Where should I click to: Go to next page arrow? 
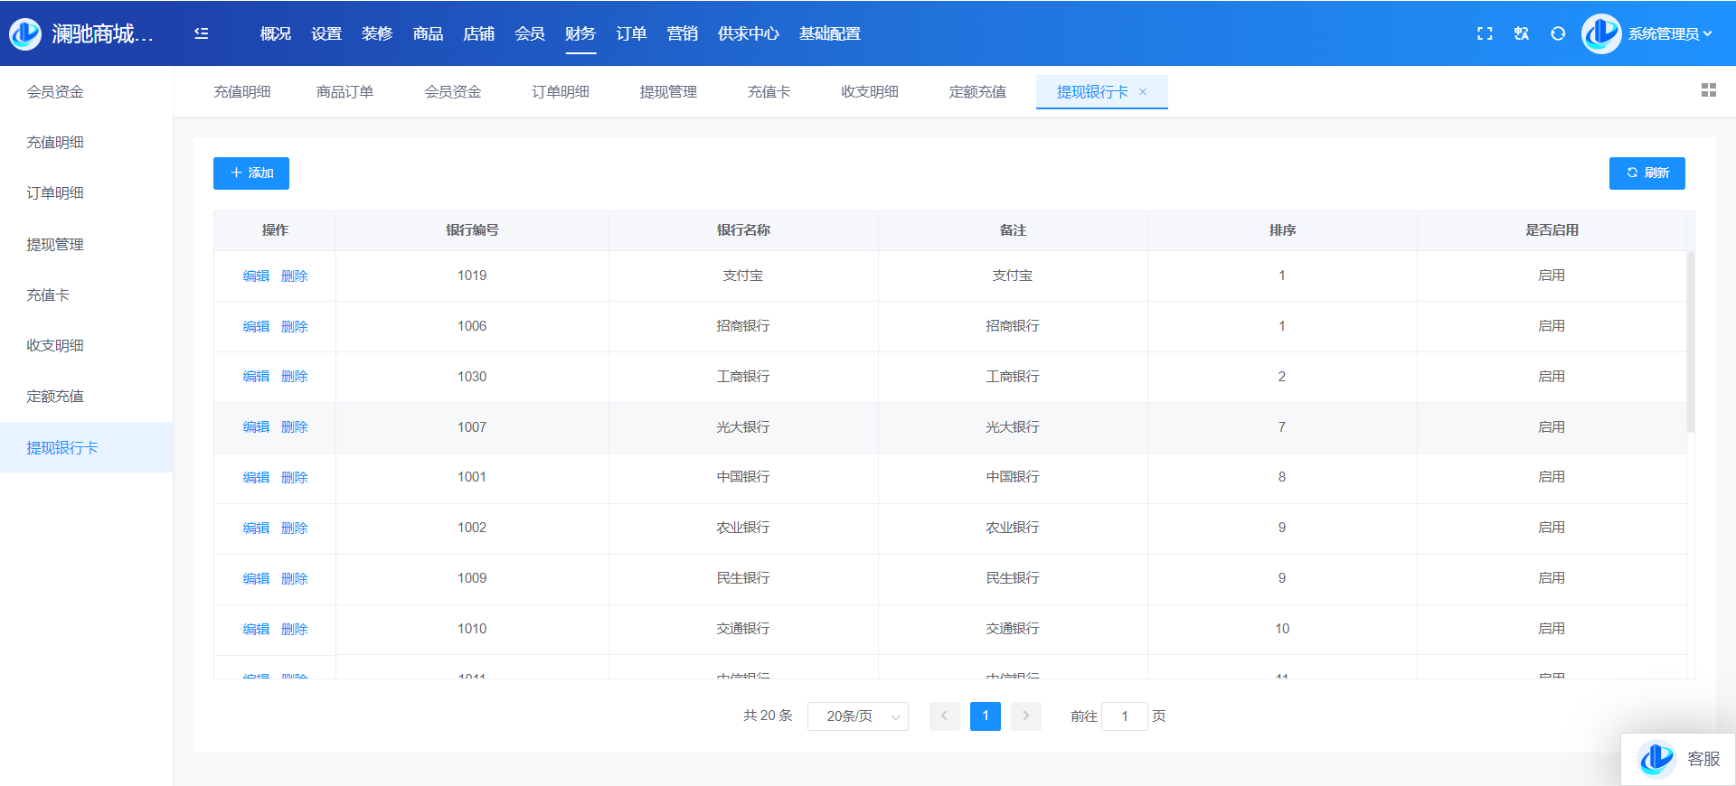[1026, 716]
